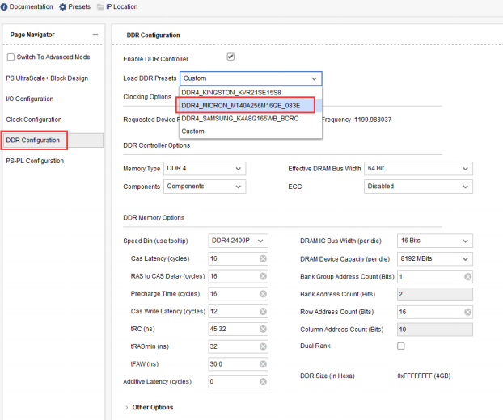This screenshot has height=420, width=503.
Task: Click the DDR Configuration heading
Action: (x=154, y=36)
